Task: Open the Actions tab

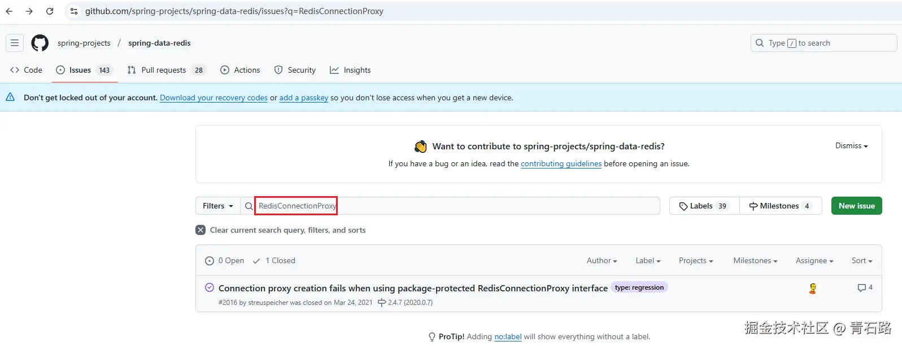Action: click(x=240, y=70)
